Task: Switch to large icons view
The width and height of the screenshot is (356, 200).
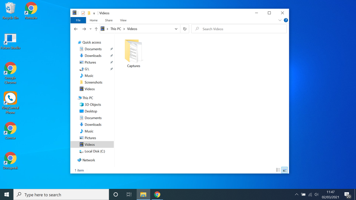Action: pyautogui.click(x=284, y=170)
